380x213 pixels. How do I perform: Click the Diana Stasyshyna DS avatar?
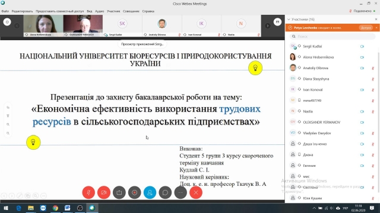(x=293, y=79)
